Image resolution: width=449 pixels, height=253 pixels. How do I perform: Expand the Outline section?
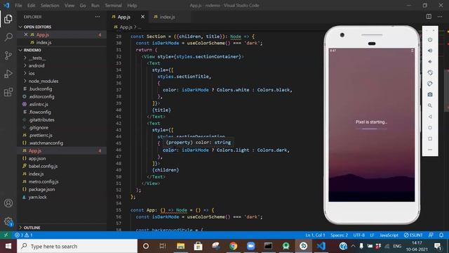point(20,228)
